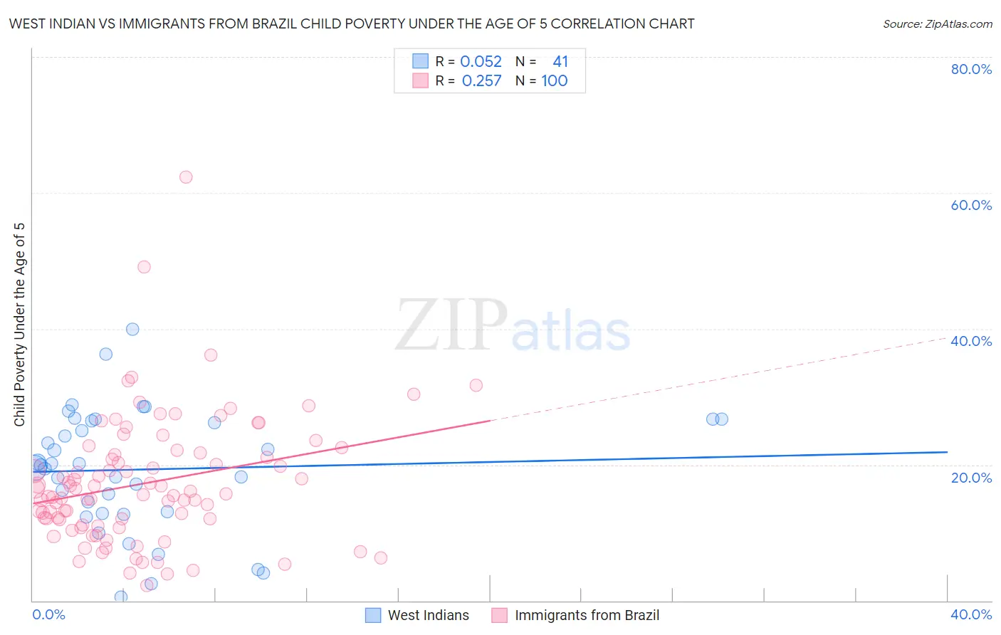This screenshot has height=635, width=1001.
Task: Toggle West Indians series via legend label
Action: tap(428, 615)
